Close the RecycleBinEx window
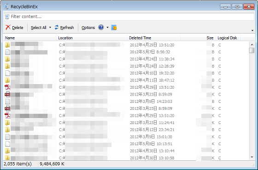The width and height of the screenshot is (258, 170). coord(249,7)
